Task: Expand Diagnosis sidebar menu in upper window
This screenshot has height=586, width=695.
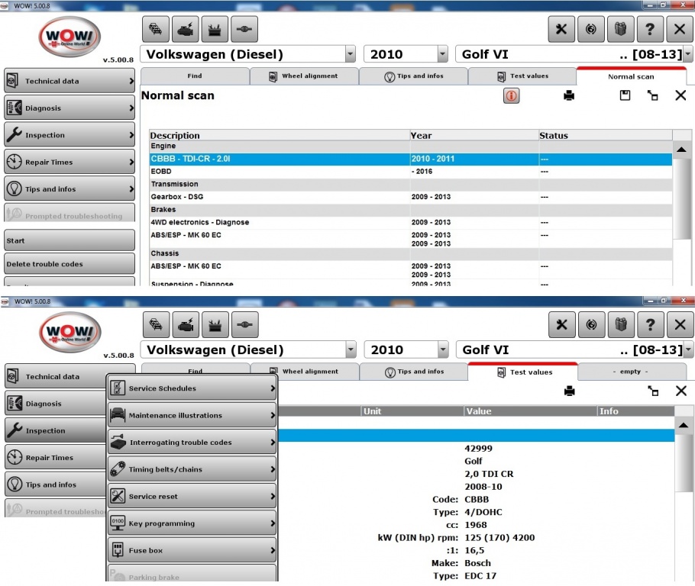Action: [69, 108]
